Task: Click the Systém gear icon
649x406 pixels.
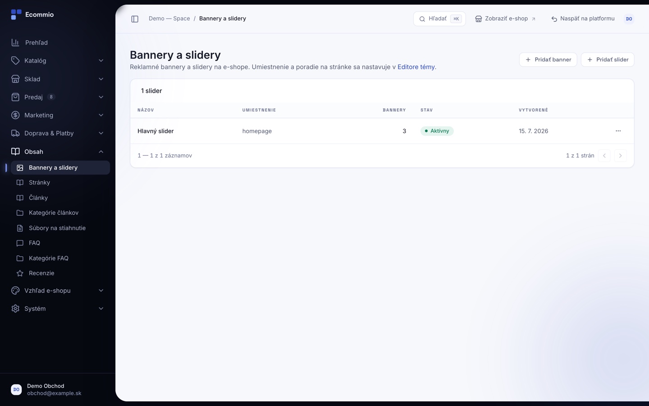Action: click(15, 309)
